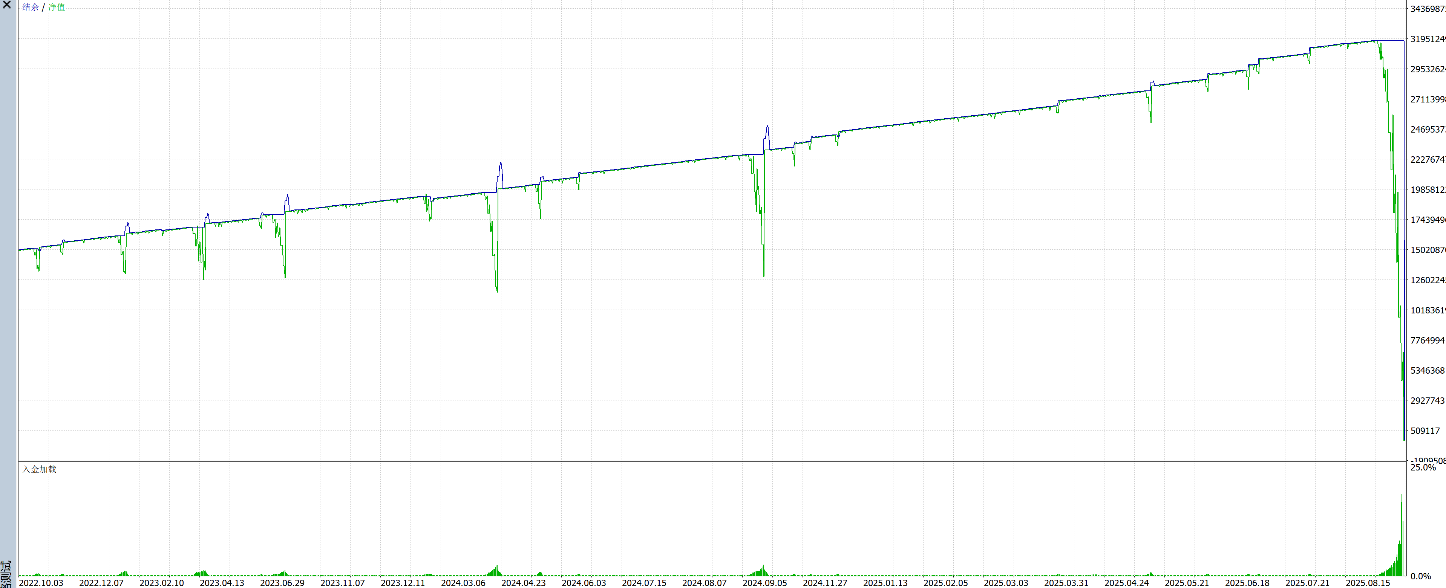This screenshot has height=588, width=1446.
Task: Select the 2024.11.27 date label
Action: [x=825, y=582]
